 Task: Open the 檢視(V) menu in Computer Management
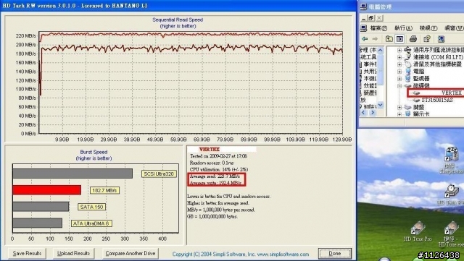click(428, 28)
